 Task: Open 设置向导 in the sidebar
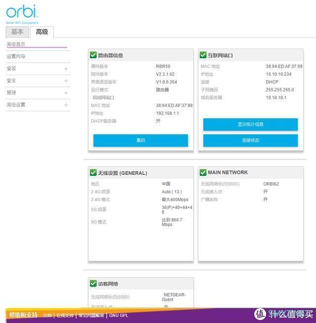[x=16, y=56]
